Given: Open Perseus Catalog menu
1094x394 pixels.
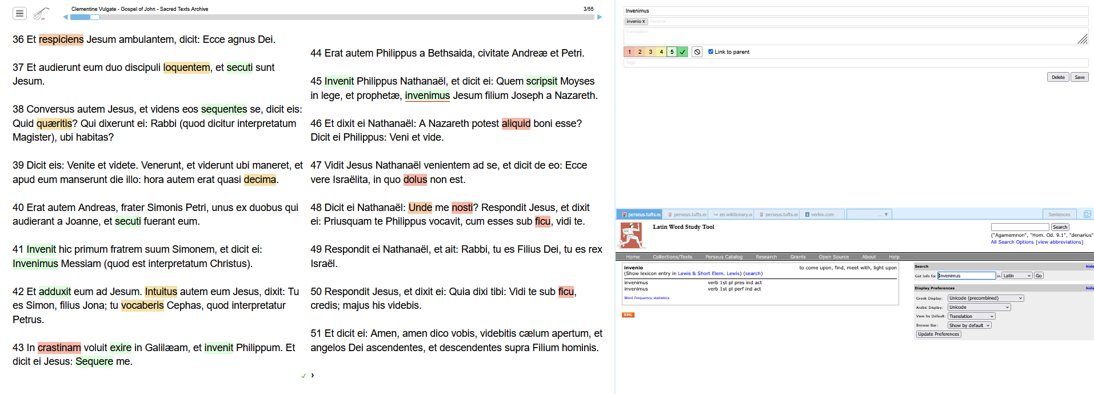Looking at the screenshot, I should pos(724,257).
